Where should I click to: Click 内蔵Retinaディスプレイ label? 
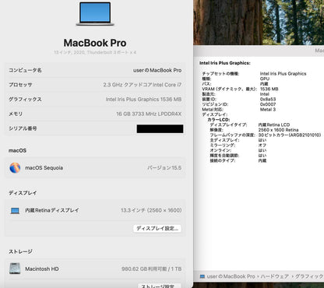[52, 210]
